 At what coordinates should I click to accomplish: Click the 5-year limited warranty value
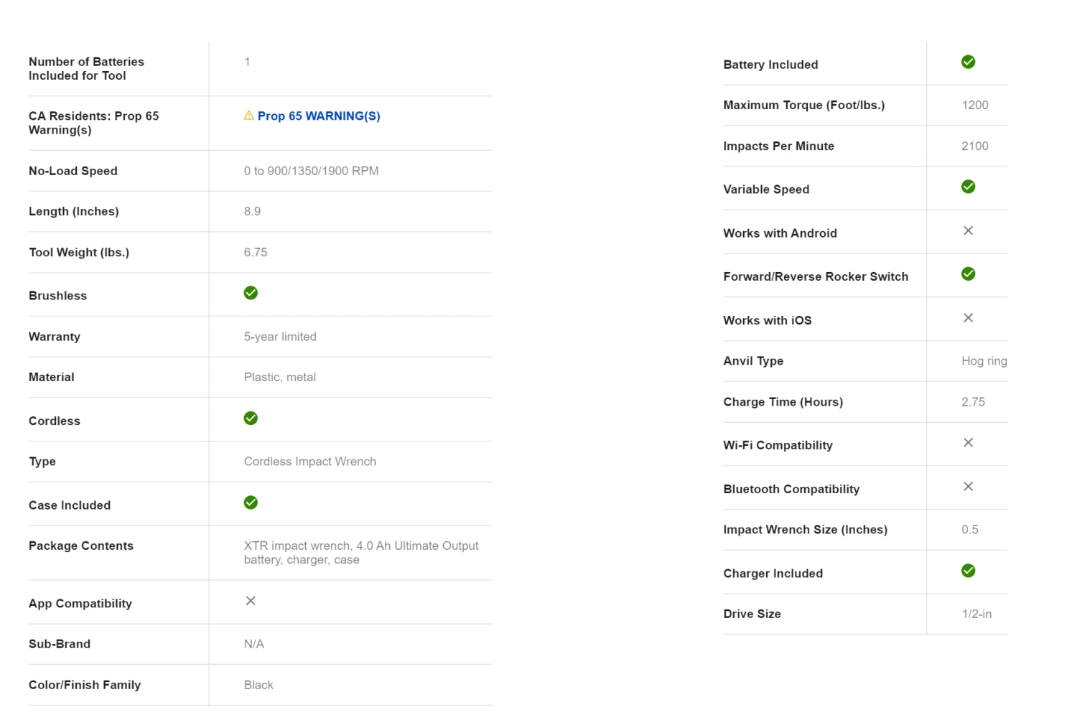tap(280, 337)
